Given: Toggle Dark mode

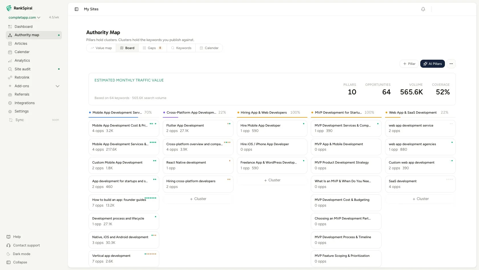Looking at the screenshot, I should [19, 254].
